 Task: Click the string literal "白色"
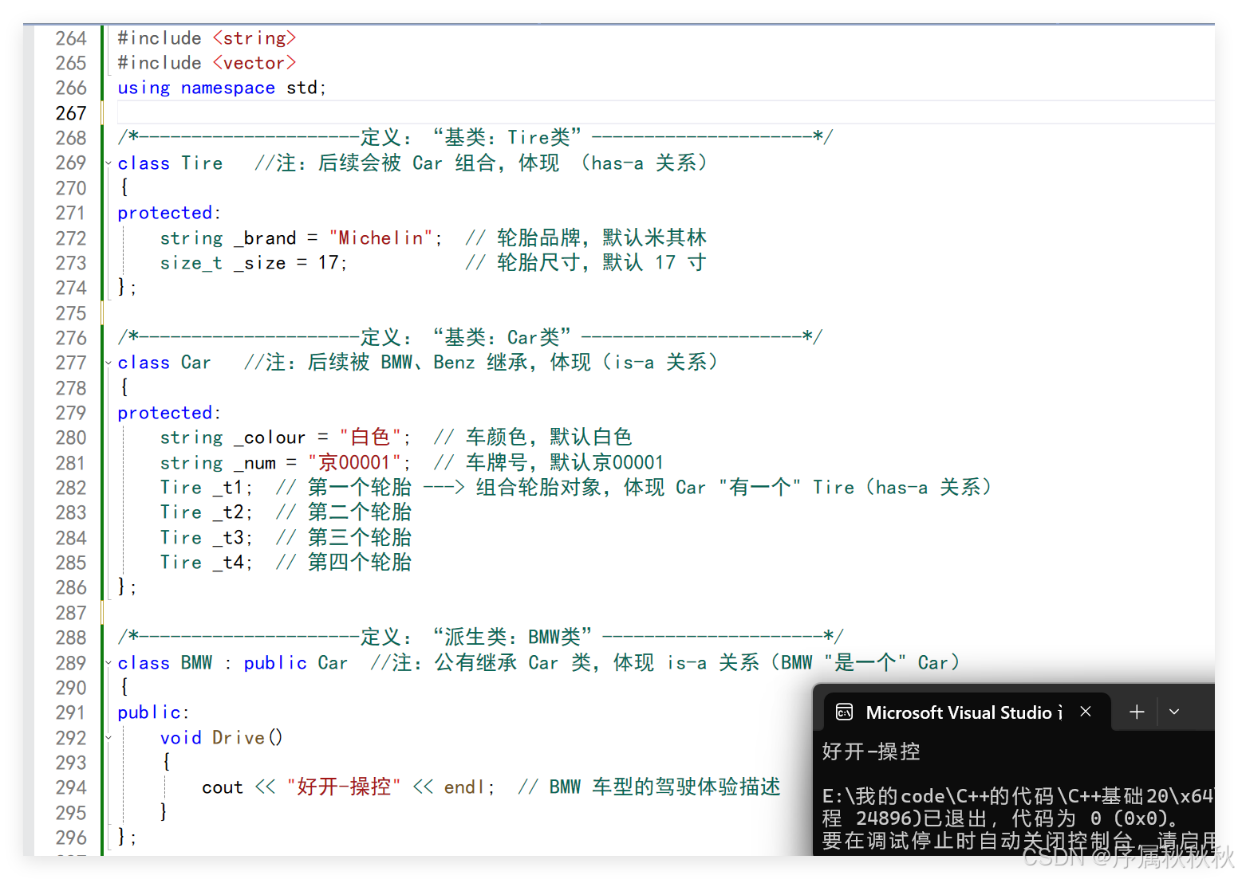(x=370, y=438)
